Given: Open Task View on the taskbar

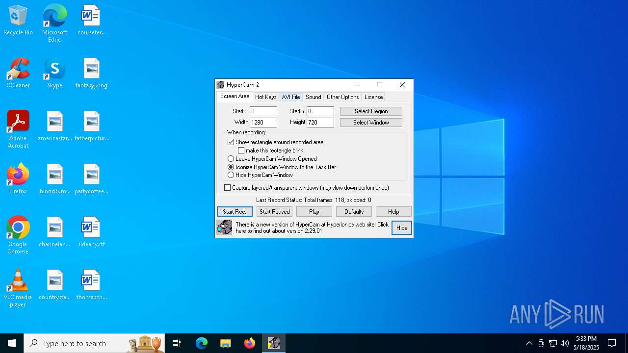Looking at the screenshot, I should [177, 343].
